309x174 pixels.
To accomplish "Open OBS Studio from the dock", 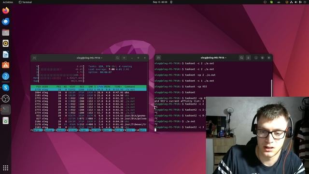I will pos(5,99).
